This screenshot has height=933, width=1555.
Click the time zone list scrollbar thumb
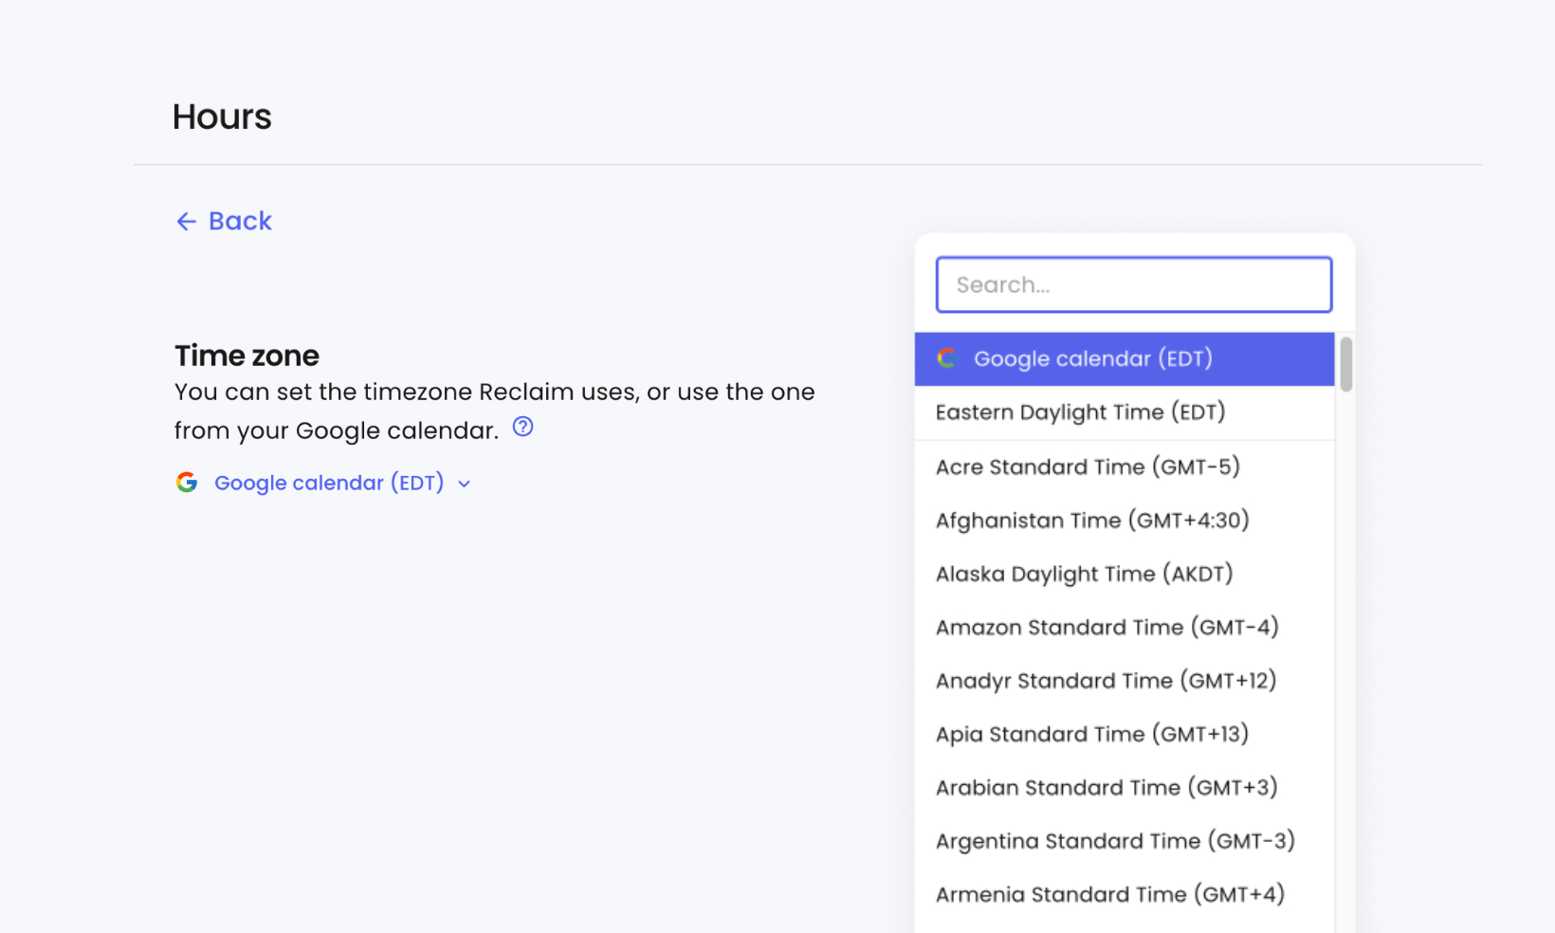point(1346,364)
